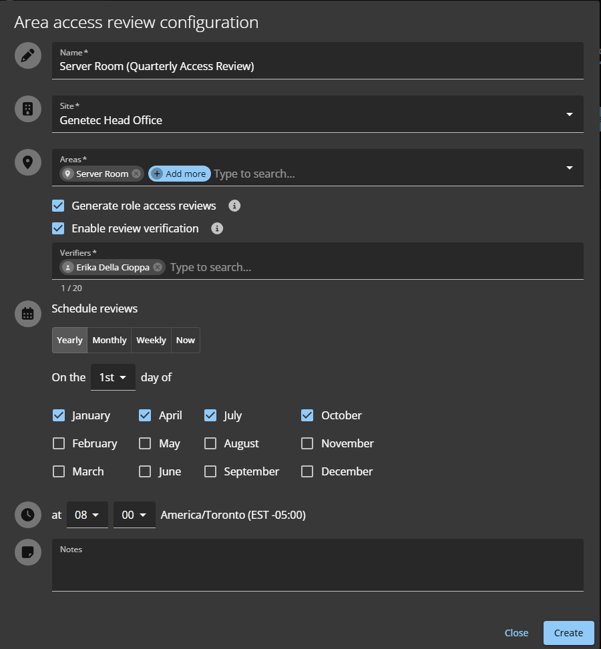This screenshot has width=601, height=649.
Task: Switch to the Monthly schedule tab
Action: pyautogui.click(x=109, y=340)
